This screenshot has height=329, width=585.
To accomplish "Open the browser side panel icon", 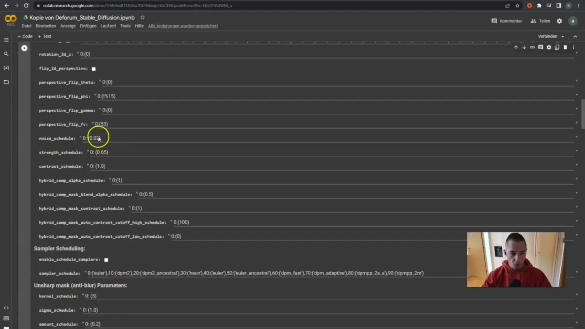I will point(558,5).
